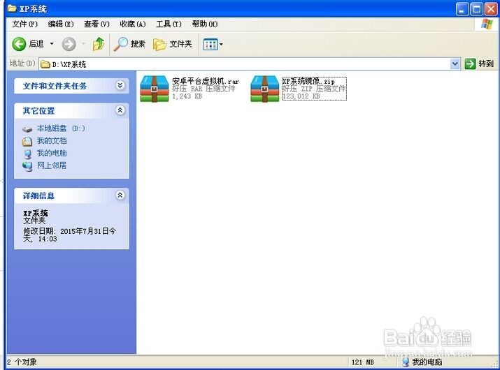Open the 工具(T) menu
The height and width of the screenshot is (370, 500).
169,24
